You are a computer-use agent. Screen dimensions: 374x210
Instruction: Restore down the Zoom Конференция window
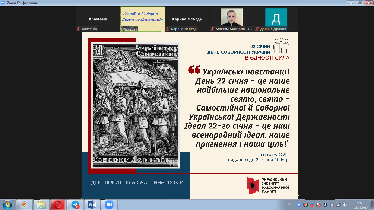[360, 3]
